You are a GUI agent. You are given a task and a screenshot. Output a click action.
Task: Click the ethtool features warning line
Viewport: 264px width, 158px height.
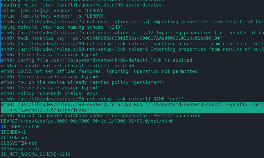click(67, 66)
